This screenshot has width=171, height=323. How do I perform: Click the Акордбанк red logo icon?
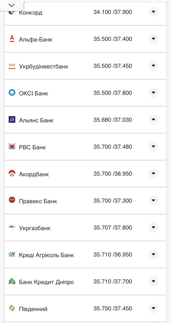click(x=12, y=173)
